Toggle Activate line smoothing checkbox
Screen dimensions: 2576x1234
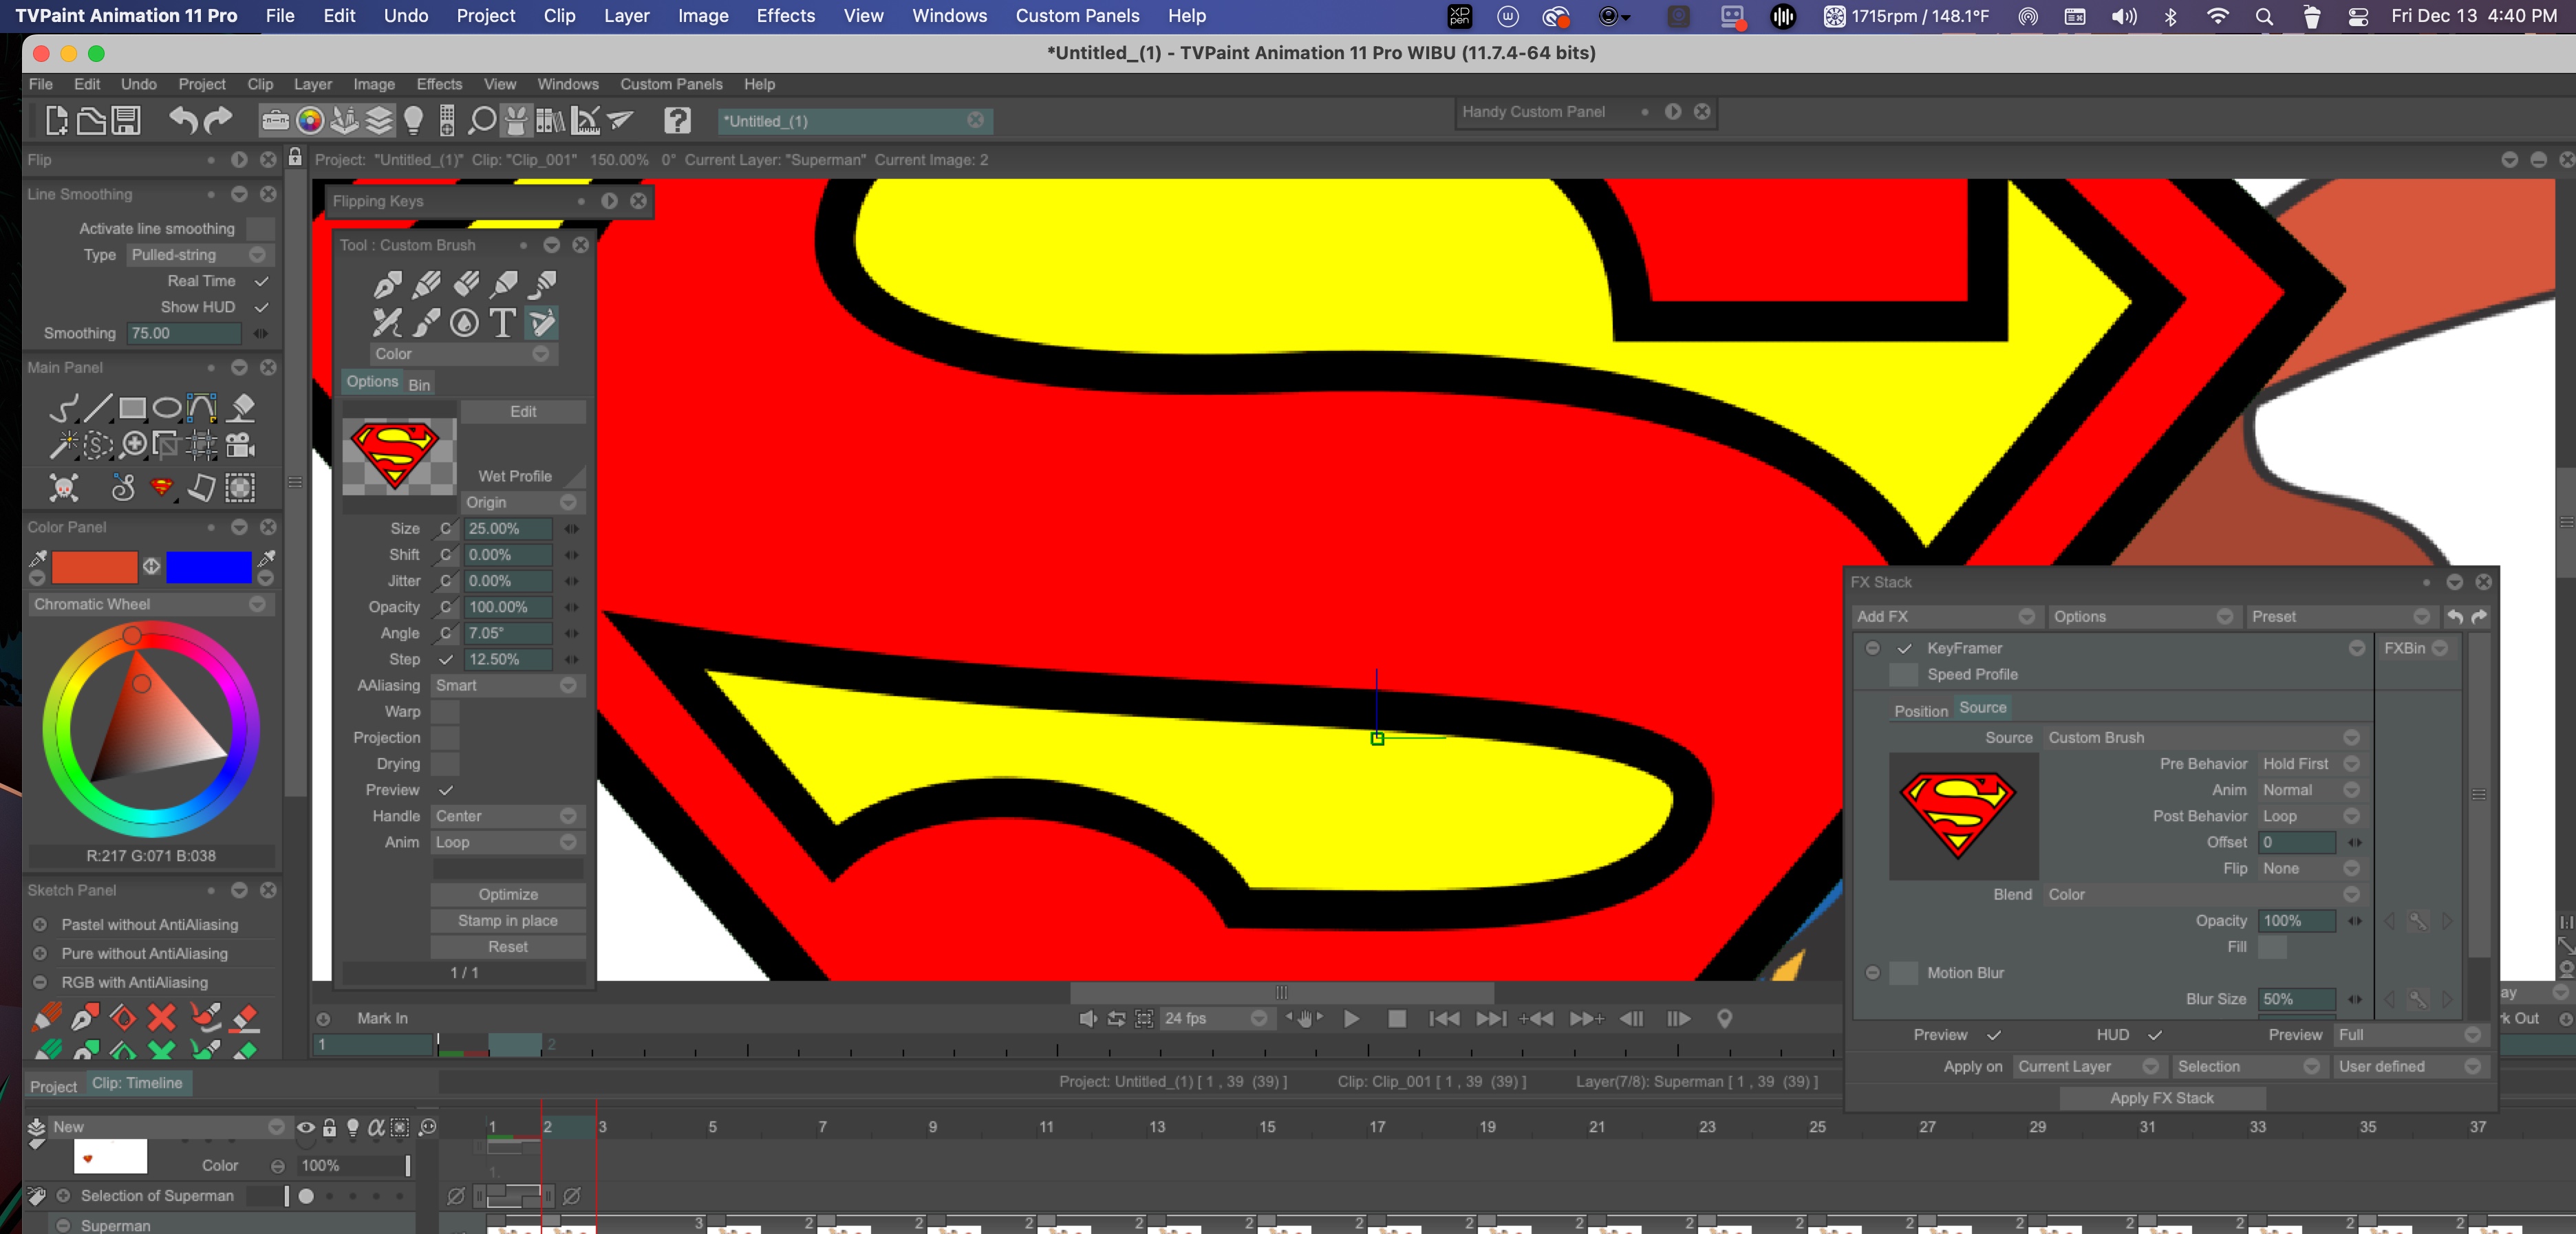(x=260, y=229)
